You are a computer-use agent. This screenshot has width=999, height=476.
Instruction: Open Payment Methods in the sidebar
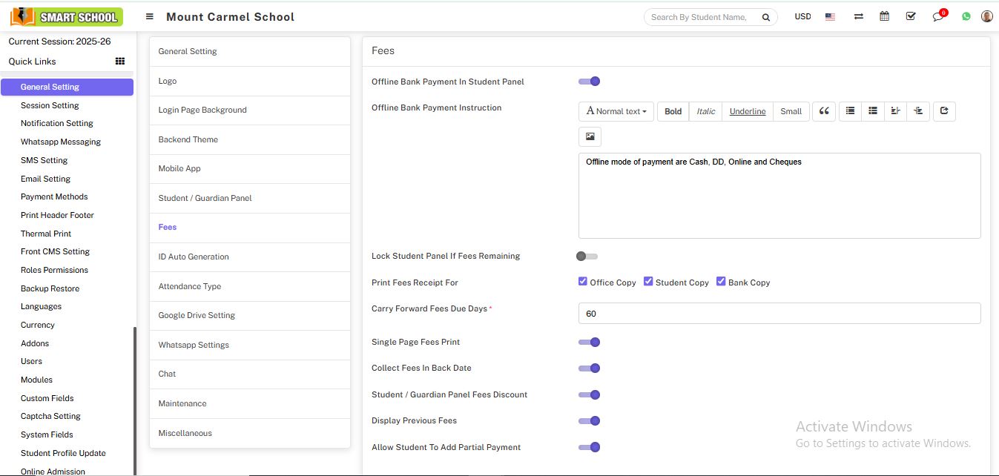(54, 196)
